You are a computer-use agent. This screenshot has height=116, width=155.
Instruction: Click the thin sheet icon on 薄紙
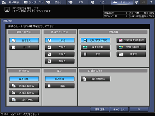[x=49, y=86]
